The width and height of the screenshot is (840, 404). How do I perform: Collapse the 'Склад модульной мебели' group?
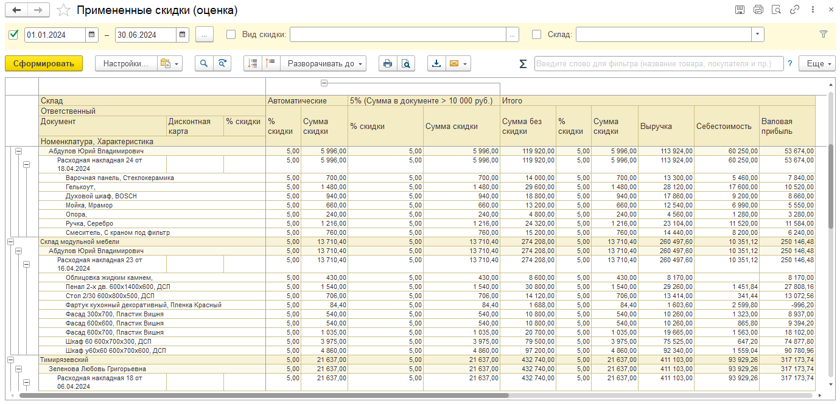[x=10, y=242]
